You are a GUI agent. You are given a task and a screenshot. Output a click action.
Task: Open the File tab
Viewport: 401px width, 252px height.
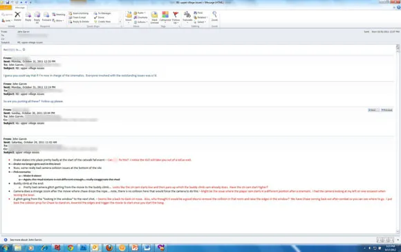click(6, 8)
